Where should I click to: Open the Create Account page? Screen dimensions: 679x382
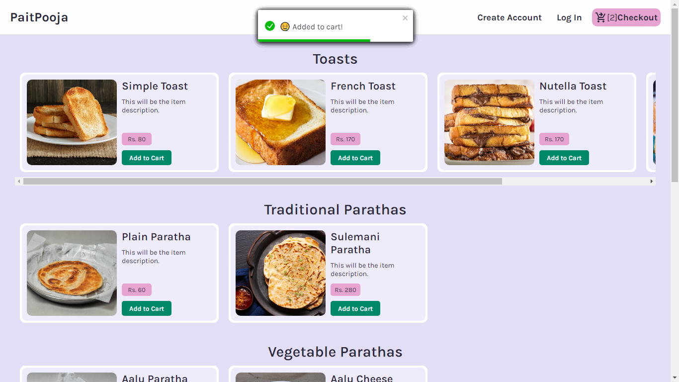[x=509, y=17]
